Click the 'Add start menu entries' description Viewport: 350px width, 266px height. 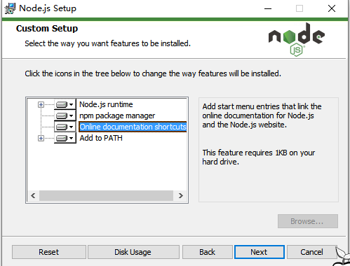point(262,115)
